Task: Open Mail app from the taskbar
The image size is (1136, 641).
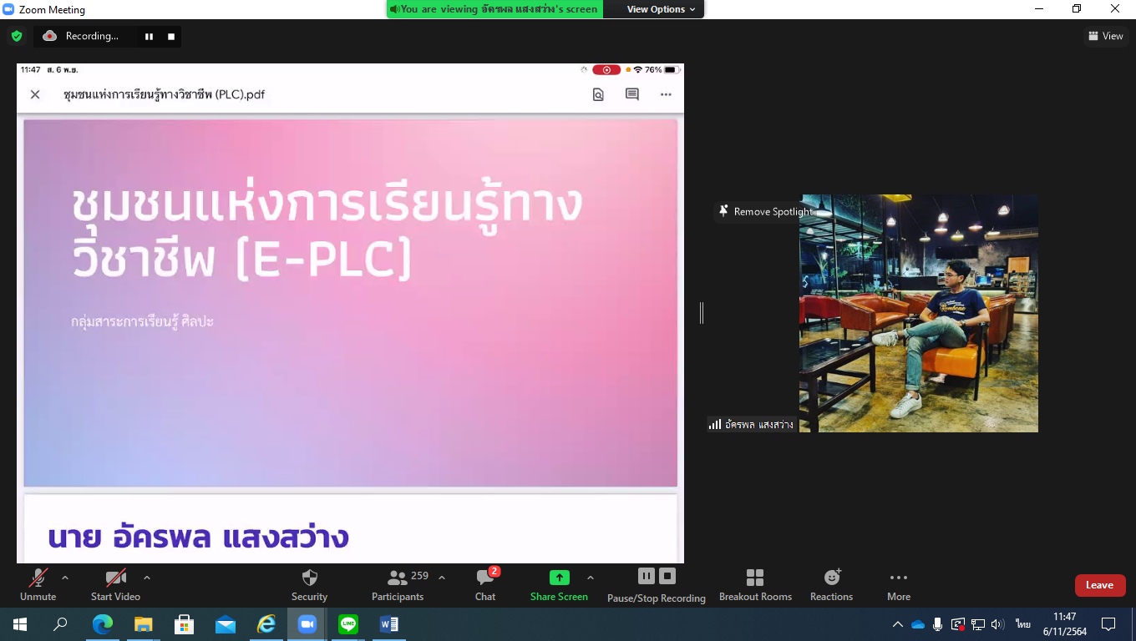Action: pos(226,624)
